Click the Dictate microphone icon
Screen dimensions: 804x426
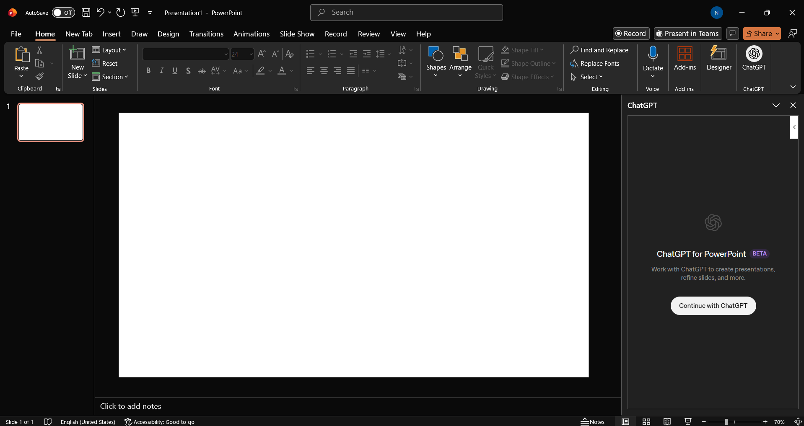coord(653,54)
